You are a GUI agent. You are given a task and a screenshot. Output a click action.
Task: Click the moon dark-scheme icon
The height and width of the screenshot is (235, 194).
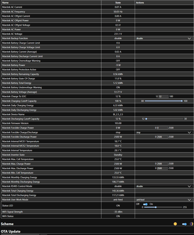click(191, 224)
